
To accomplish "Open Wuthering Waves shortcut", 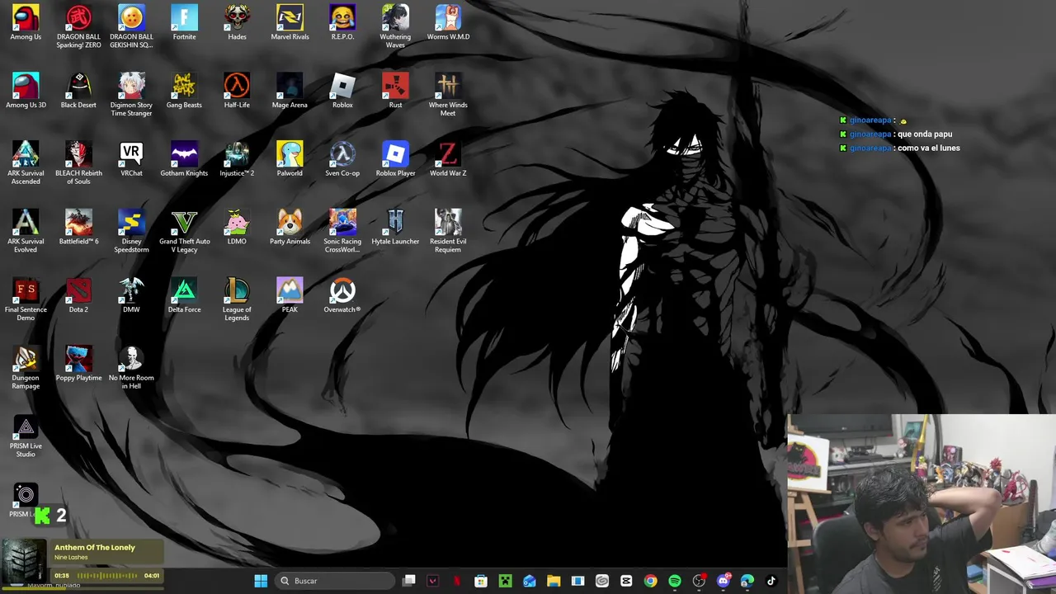I will tap(395, 26).
